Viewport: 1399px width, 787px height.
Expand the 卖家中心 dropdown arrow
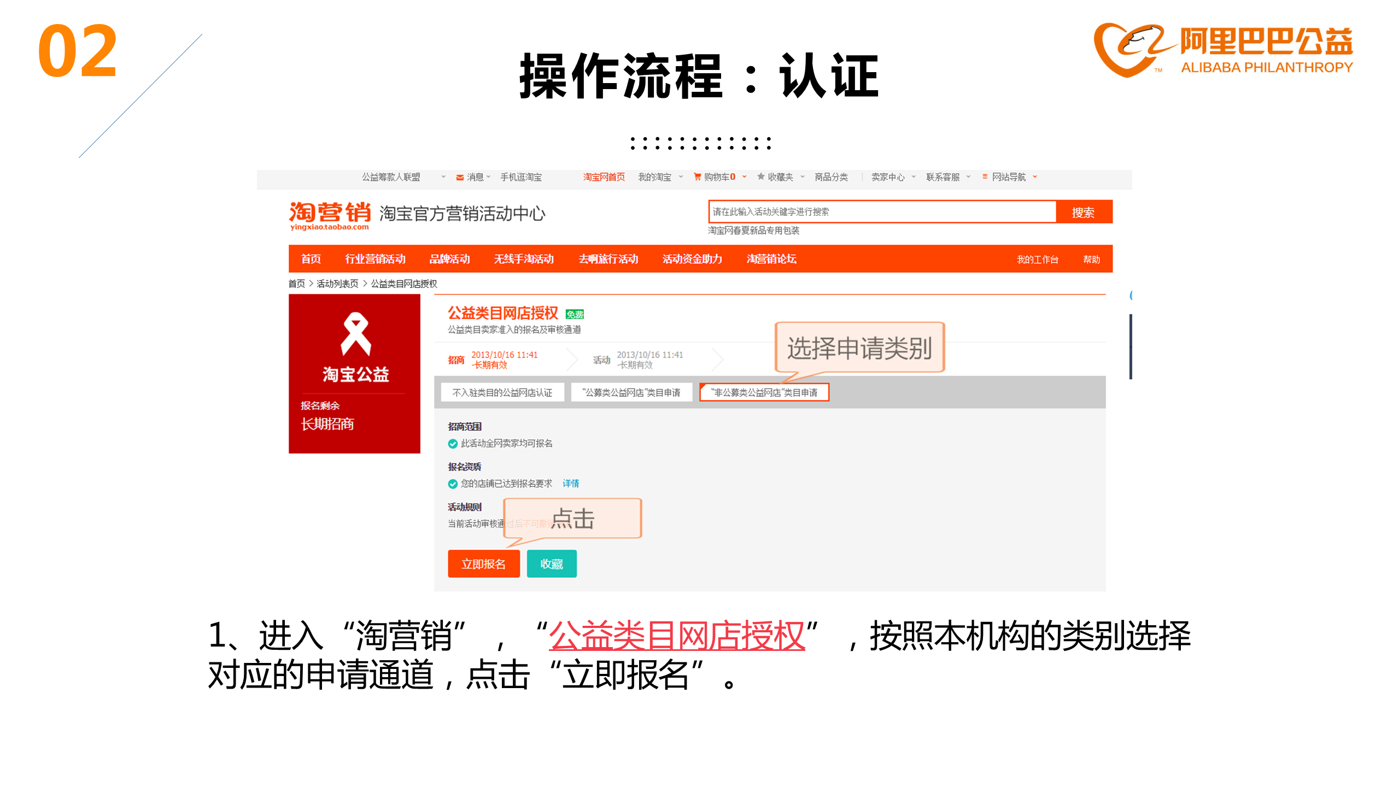pos(914,177)
